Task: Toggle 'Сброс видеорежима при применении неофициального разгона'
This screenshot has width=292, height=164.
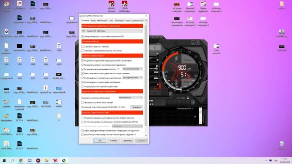Action: [83, 131]
